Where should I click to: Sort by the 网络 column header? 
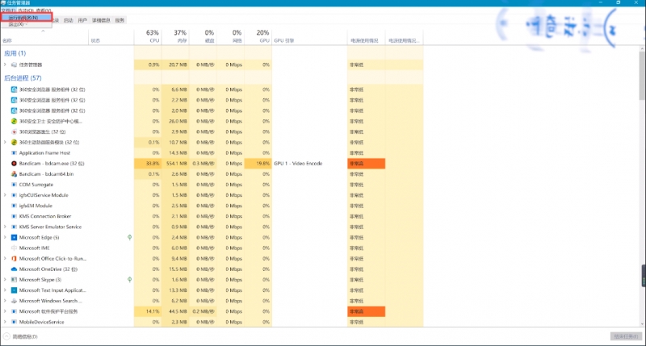[231, 36]
